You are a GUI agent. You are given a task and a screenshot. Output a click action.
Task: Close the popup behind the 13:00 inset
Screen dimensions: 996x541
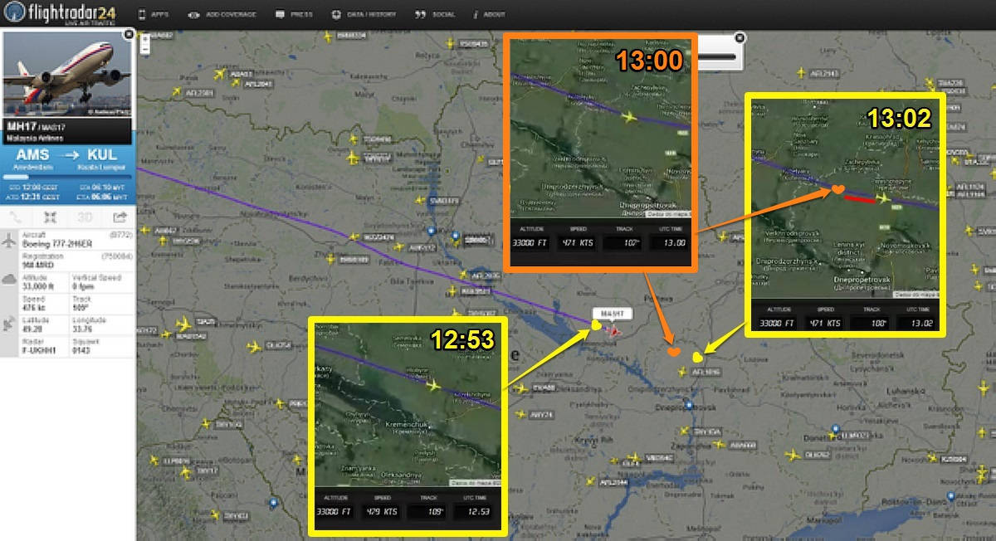[740, 37]
